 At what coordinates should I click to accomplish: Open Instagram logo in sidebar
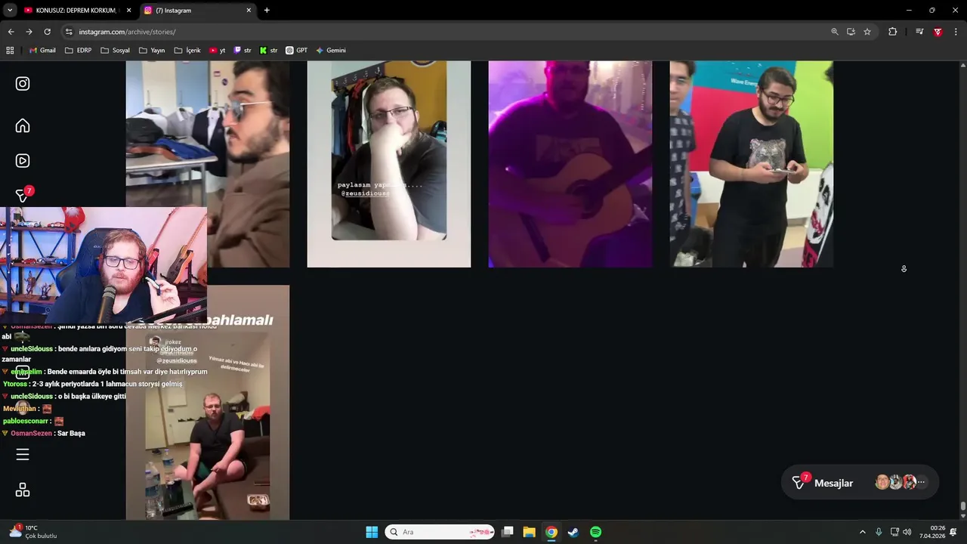pos(23,84)
